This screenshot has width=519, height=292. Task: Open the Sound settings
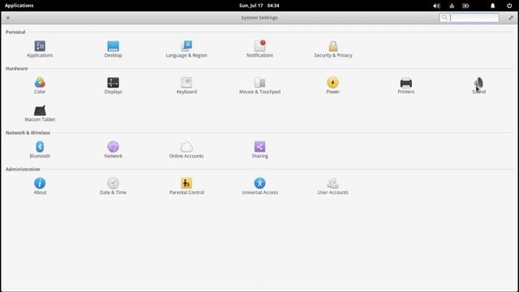click(479, 85)
